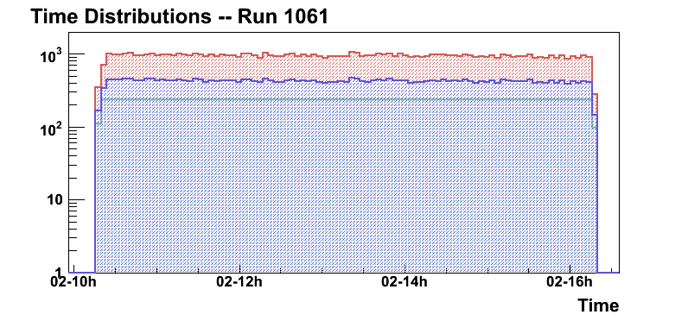Click the last red bin after the drop
The height and width of the screenshot is (321, 688).
click(x=596, y=94)
